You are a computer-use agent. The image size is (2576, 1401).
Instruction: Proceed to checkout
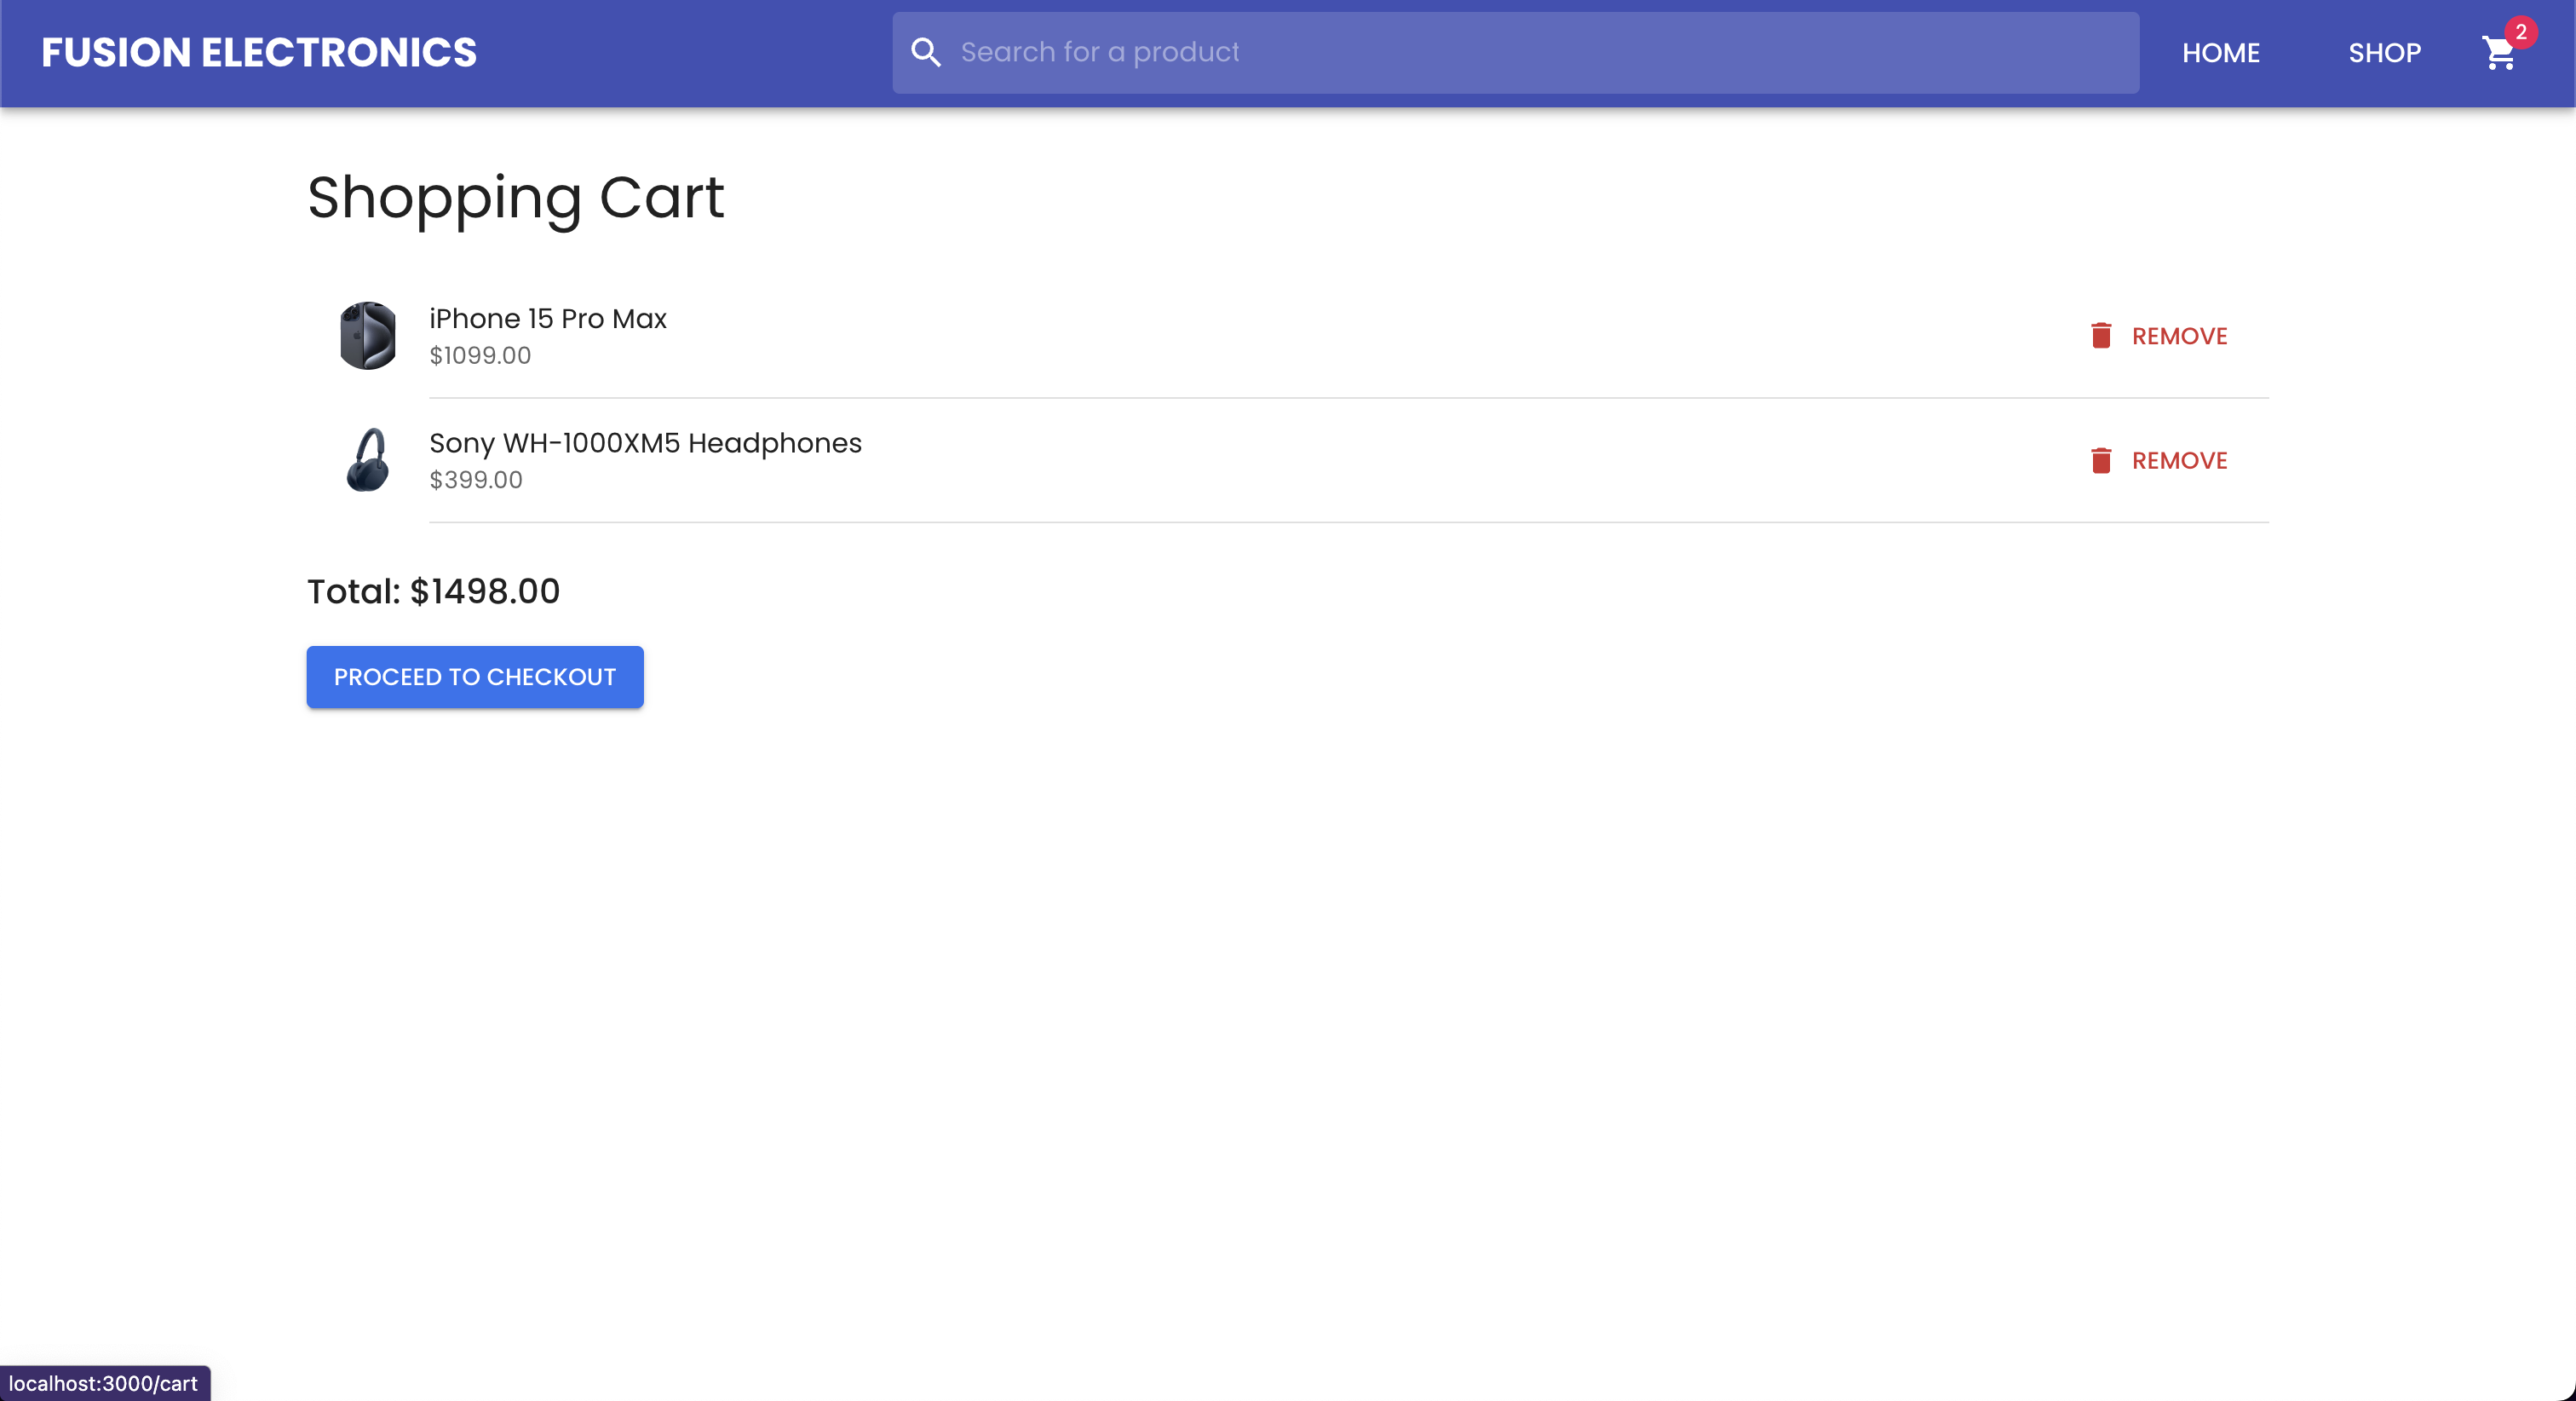(x=475, y=677)
